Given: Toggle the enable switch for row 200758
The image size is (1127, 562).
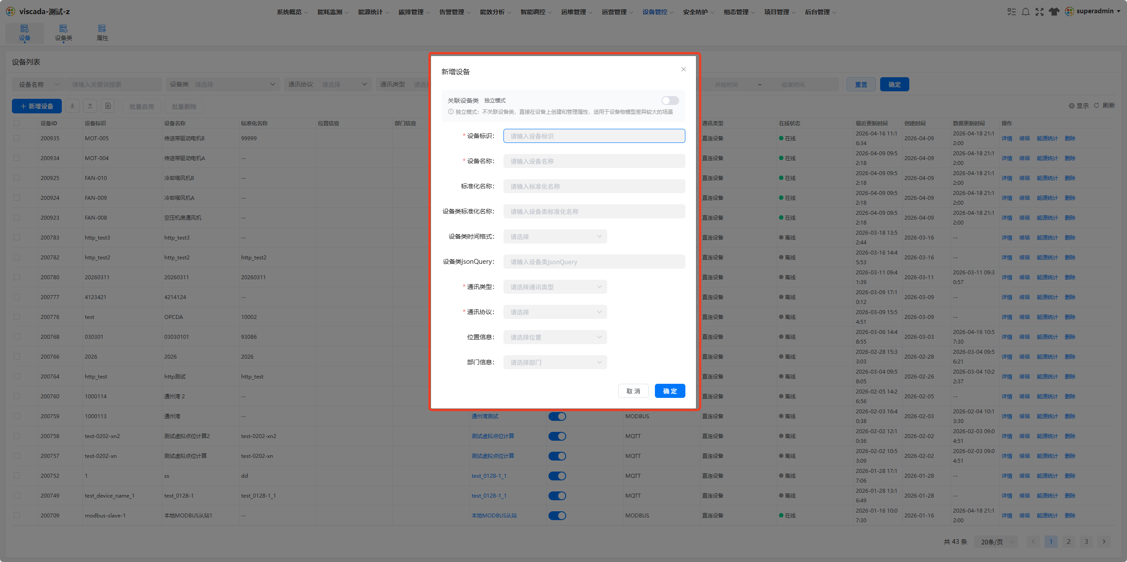Looking at the screenshot, I should (557, 436).
